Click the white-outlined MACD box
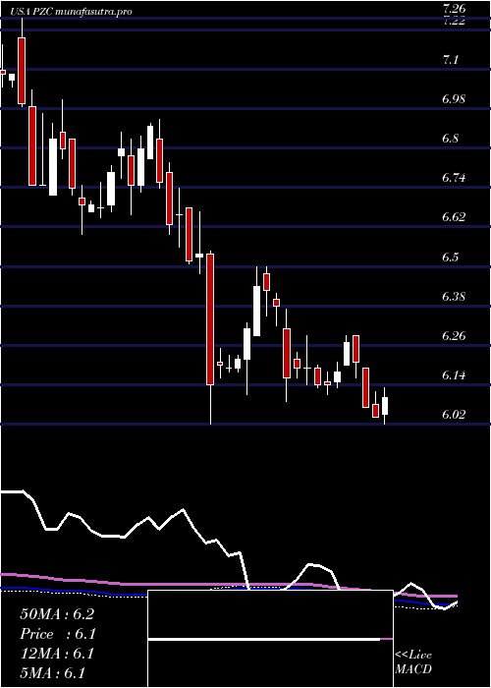 [270, 639]
